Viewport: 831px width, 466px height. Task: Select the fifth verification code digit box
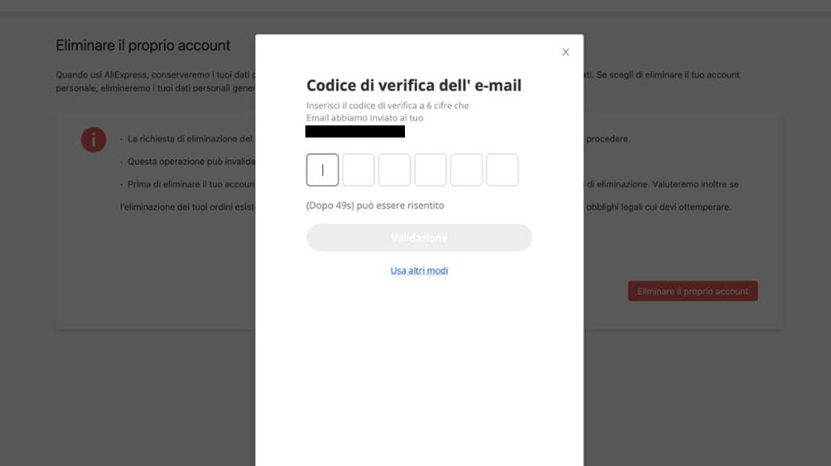click(467, 170)
